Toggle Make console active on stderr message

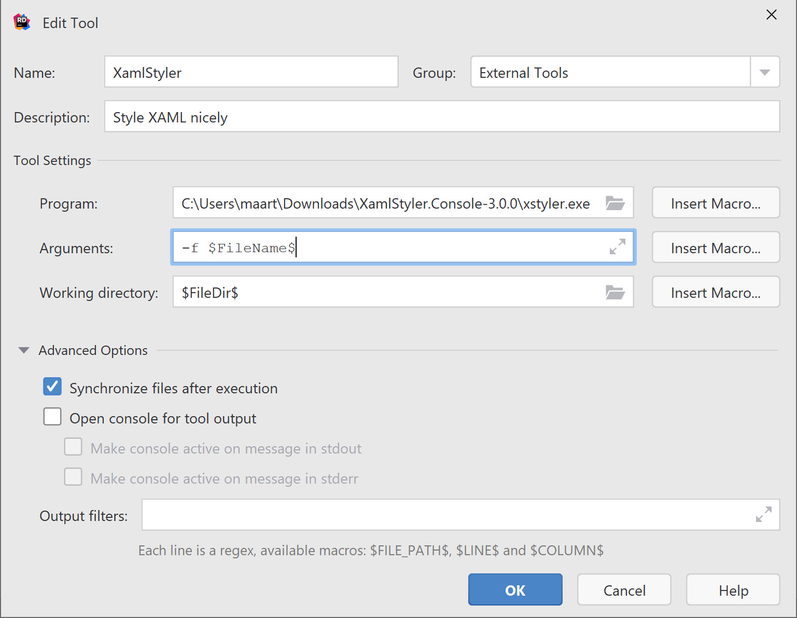pyautogui.click(x=73, y=477)
